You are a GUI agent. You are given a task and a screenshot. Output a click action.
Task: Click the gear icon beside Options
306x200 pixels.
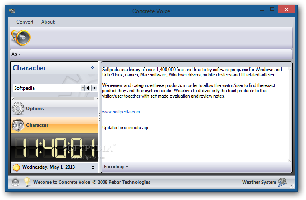(x=18, y=109)
